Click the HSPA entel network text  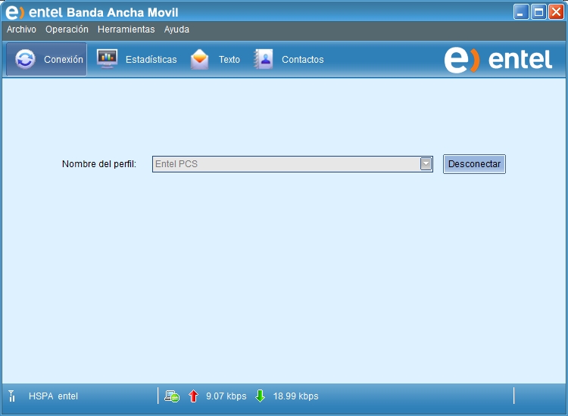[x=53, y=396]
